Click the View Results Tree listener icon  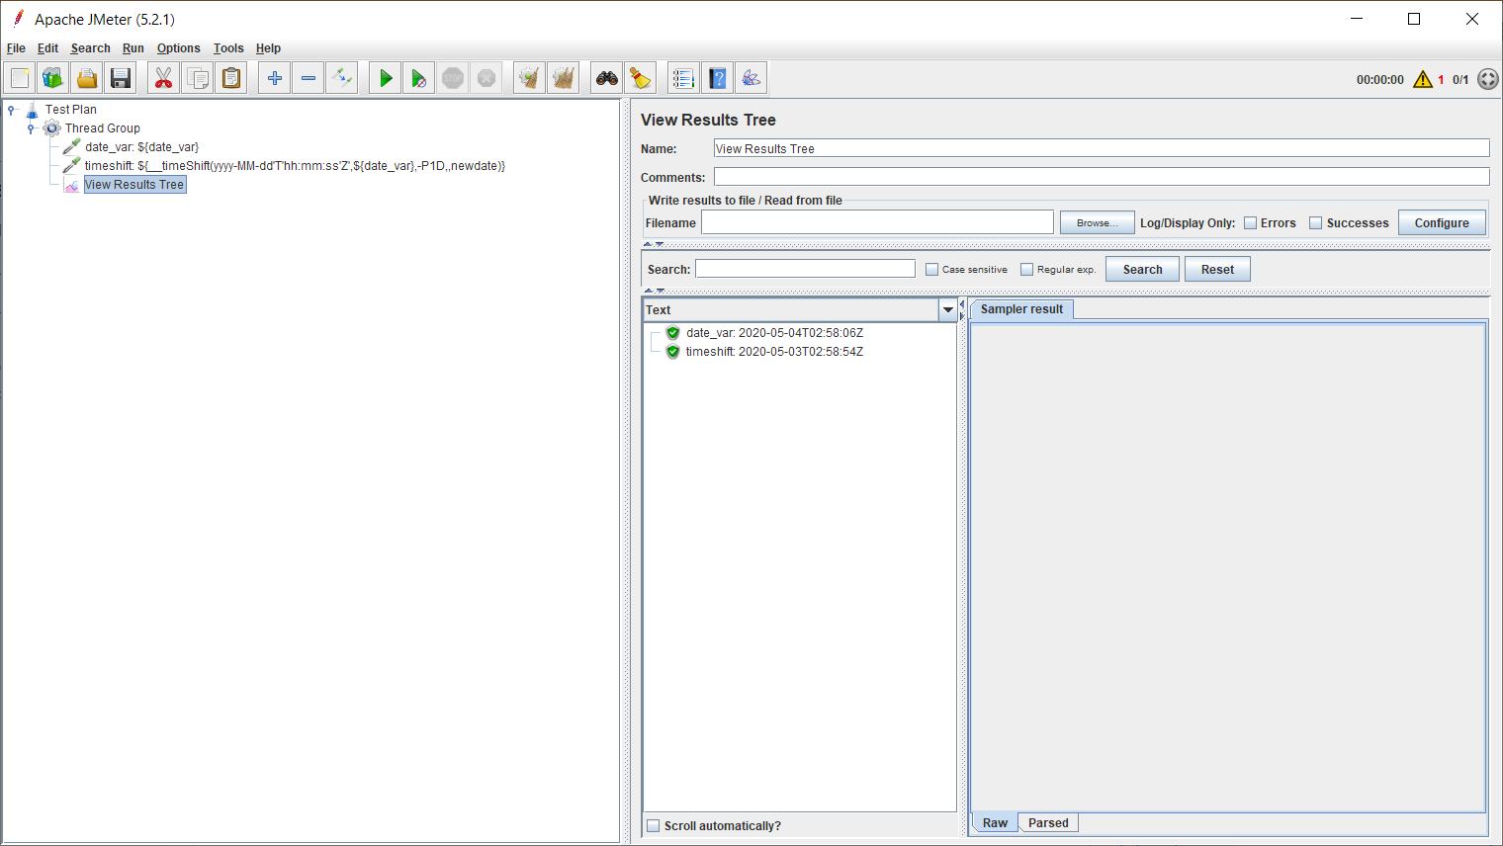(x=72, y=185)
